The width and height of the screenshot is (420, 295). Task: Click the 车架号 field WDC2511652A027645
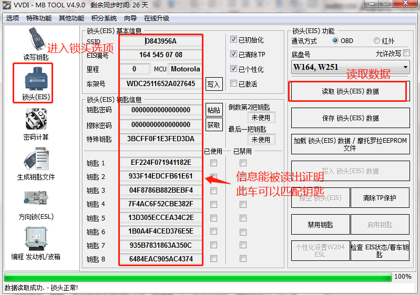161,83
